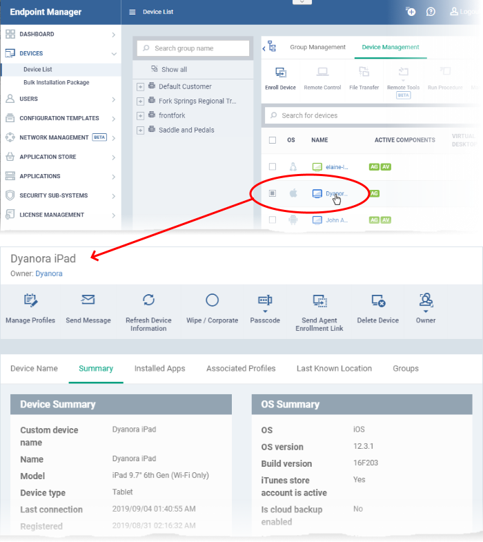The height and width of the screenshot is (542, 483).
Task: Expand the Network Management menu chevron
Action: tap(114, 138)
